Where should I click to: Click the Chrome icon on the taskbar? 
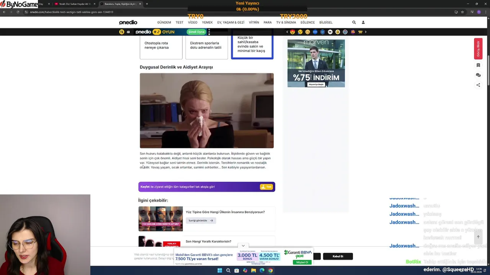(x=270, y=270)
